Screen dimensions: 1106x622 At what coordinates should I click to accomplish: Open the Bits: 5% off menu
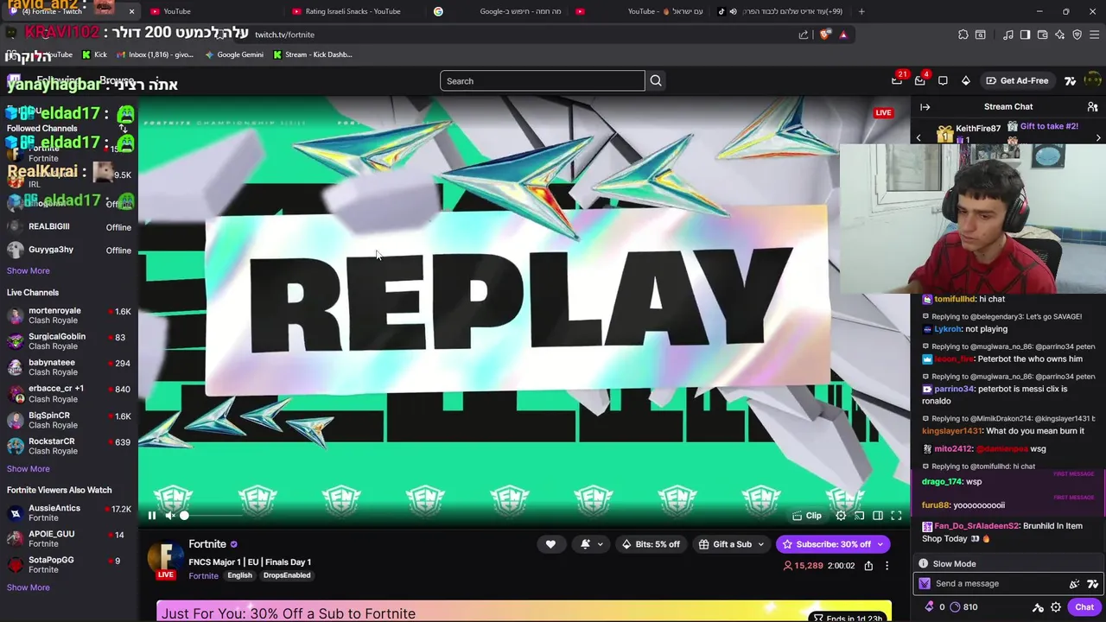coord(651,544)
